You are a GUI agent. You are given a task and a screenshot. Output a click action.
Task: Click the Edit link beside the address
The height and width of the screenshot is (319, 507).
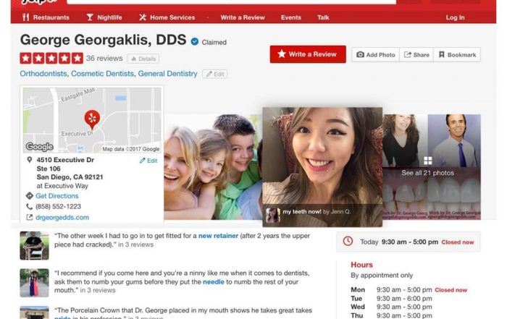click(x=148, y=161)
